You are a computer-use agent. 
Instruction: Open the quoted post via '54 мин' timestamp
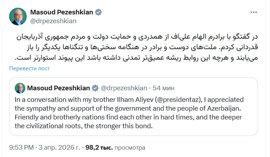[164, 87]
